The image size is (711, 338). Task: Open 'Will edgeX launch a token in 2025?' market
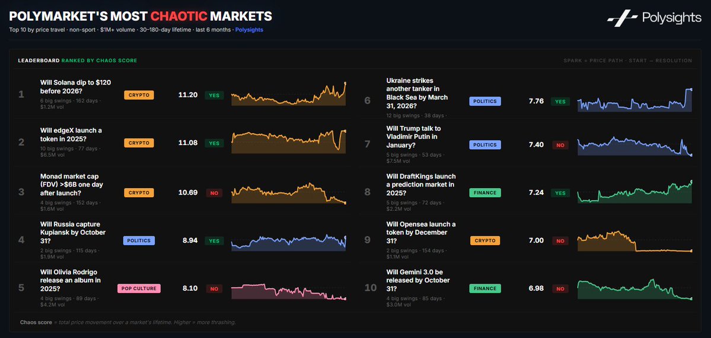pos(71,134)
